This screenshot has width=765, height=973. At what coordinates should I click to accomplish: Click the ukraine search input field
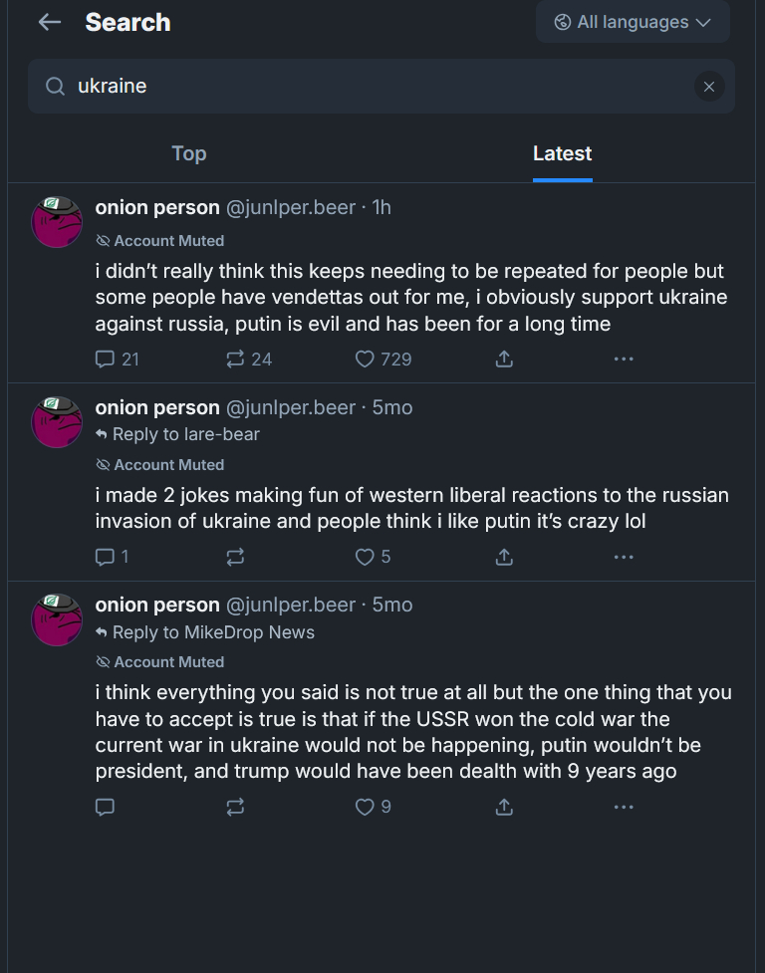point(379,87)
